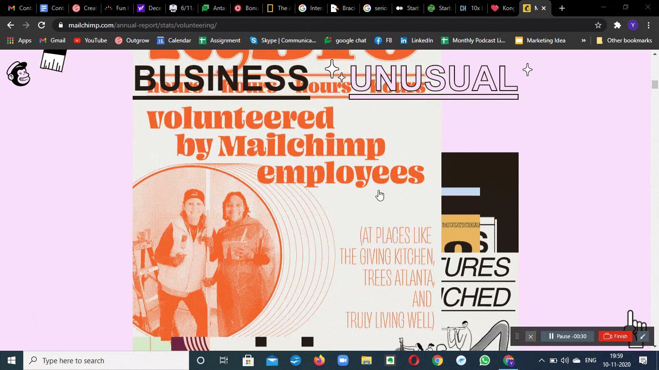Click the Finish recording button
The height and width of the screenshot is (370, 659).
616,336
